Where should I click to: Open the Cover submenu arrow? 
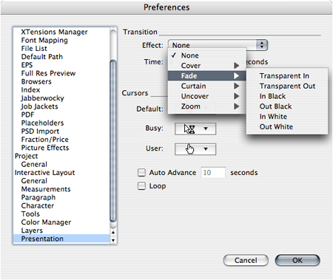point(237,66)
